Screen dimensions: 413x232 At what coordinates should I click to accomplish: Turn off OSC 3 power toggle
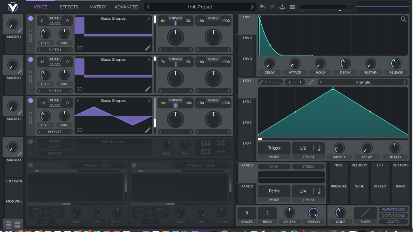coord(31,101)
